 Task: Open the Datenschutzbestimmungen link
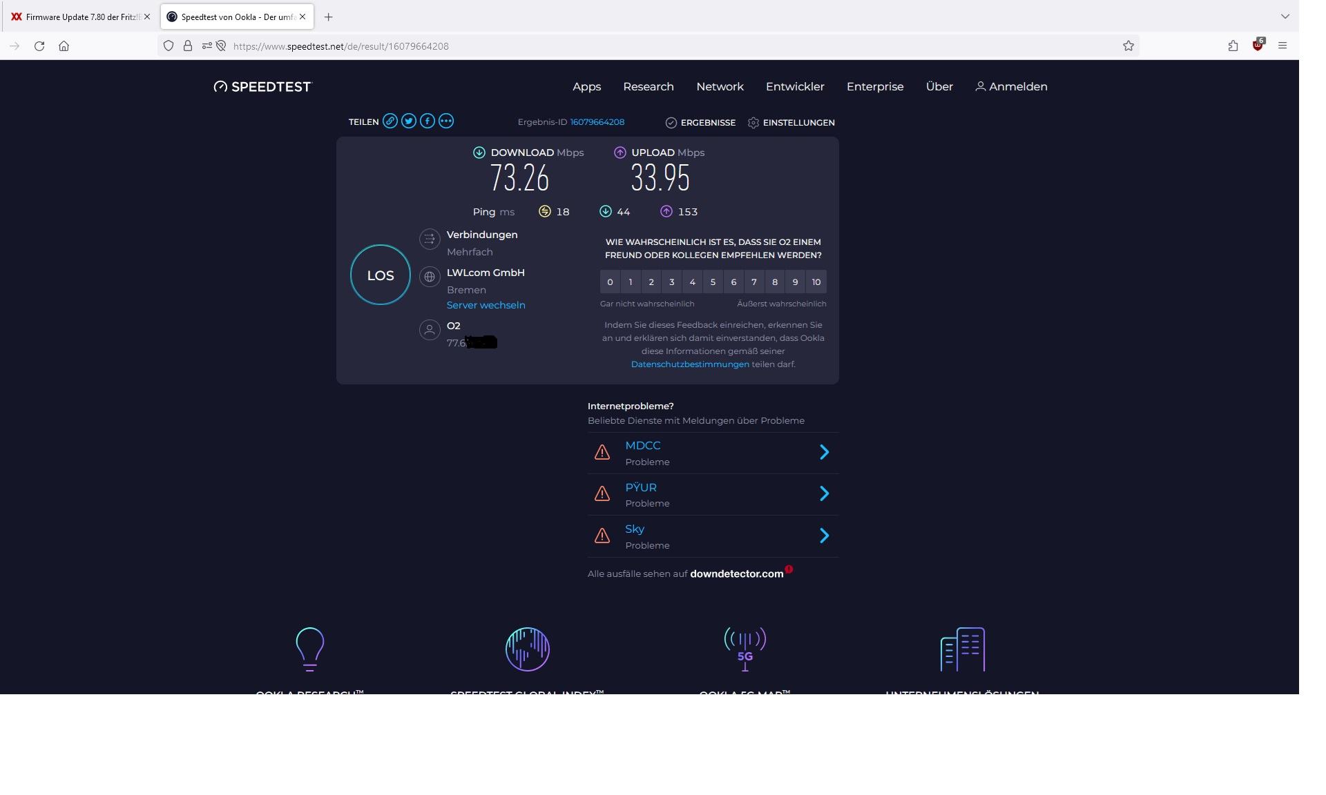[x=690, y=364]
